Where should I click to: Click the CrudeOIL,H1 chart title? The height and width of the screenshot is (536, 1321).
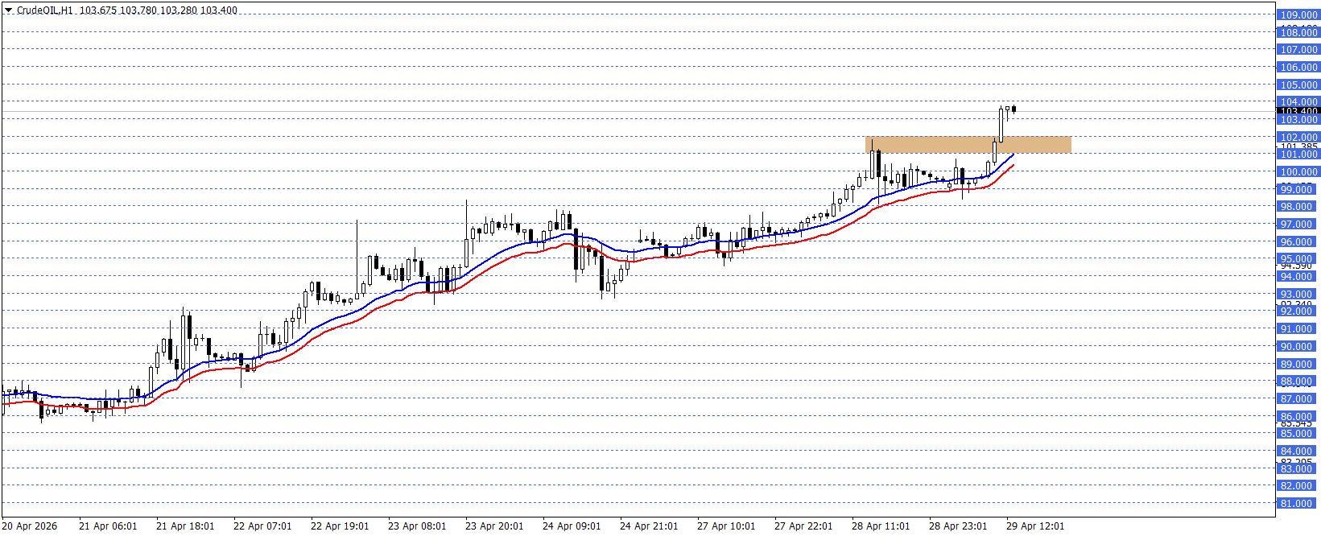click(x=44, y=10)
